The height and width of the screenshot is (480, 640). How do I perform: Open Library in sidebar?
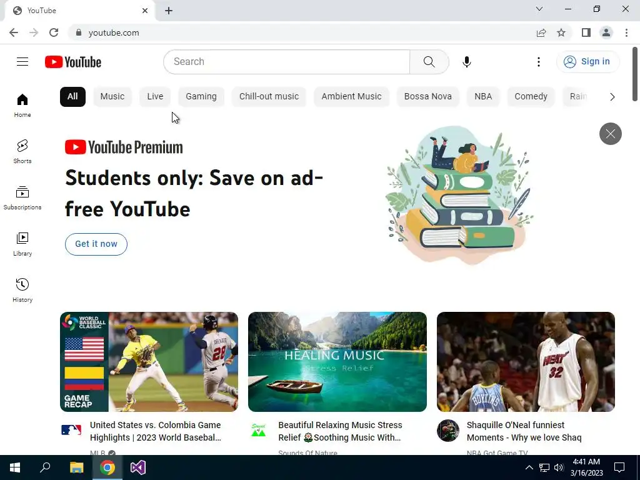22,244
